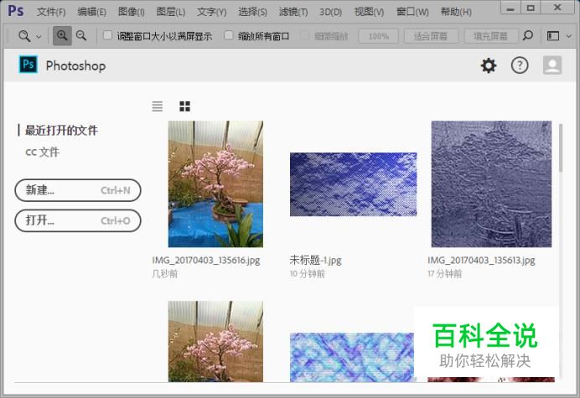580x398 pixels.
Task: Open the embossed thumbnail above IMG_20170403_135613.jpg
Action: click(491, 183)
